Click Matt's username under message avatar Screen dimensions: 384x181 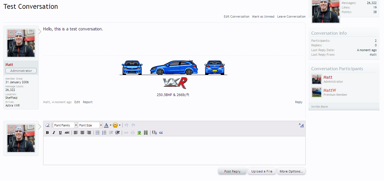coord(9,65)
